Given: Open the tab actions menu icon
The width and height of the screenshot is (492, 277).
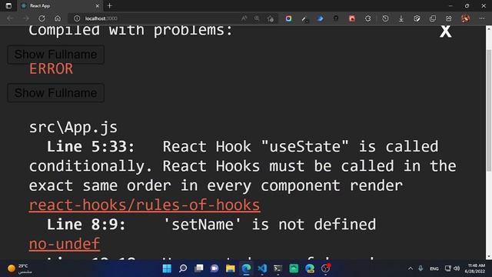Looking at the screenshot, I should [8, 5].
